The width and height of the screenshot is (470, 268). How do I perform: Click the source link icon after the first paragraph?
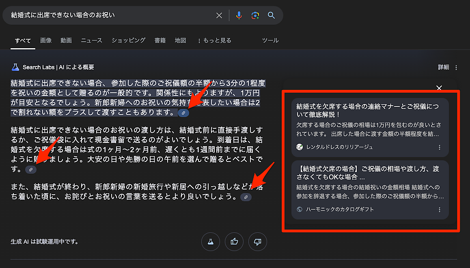[x=183, y=113]
